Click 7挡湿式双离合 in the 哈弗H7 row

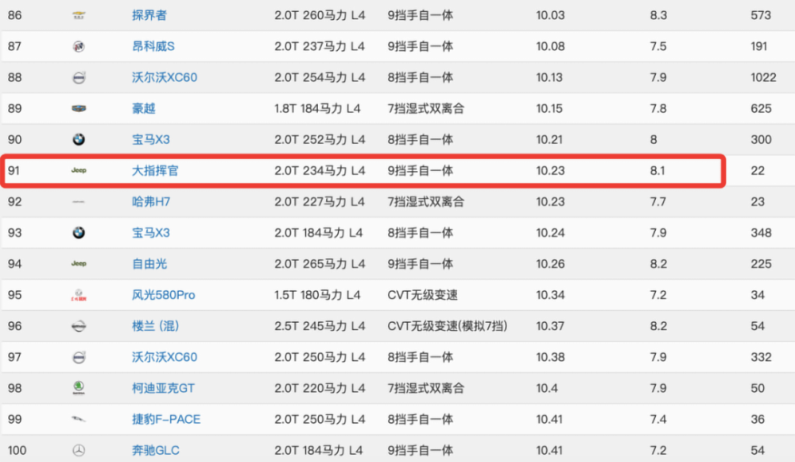tap(426, 202)
